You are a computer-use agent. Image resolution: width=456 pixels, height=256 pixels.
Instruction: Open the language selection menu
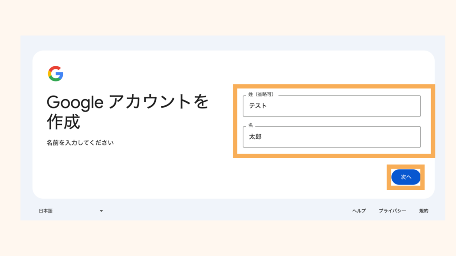click(71, 211)
